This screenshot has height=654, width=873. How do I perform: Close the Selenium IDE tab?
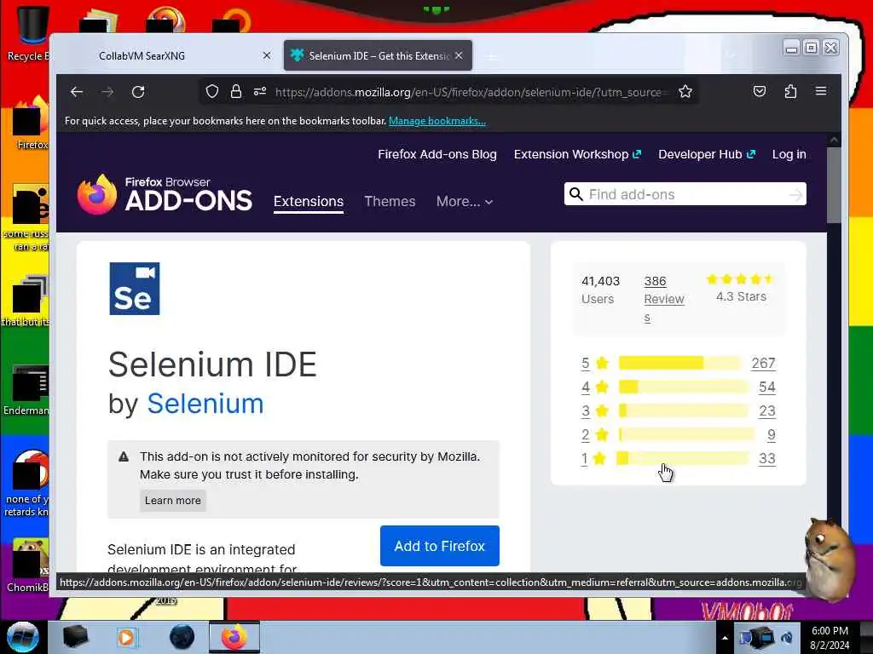(459, 55)
